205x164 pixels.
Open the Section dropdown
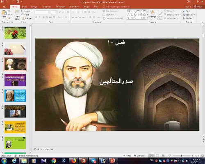click(x=27, y=18)
